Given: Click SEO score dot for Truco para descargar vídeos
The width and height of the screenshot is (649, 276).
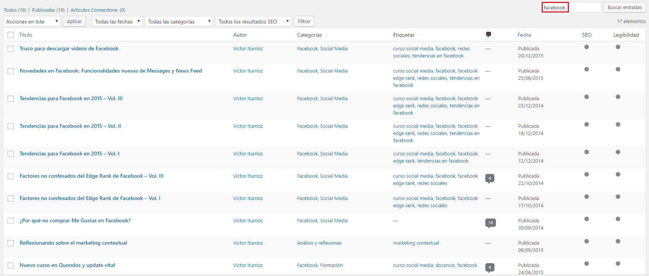Looking at the screenshot, I should 586,47.
